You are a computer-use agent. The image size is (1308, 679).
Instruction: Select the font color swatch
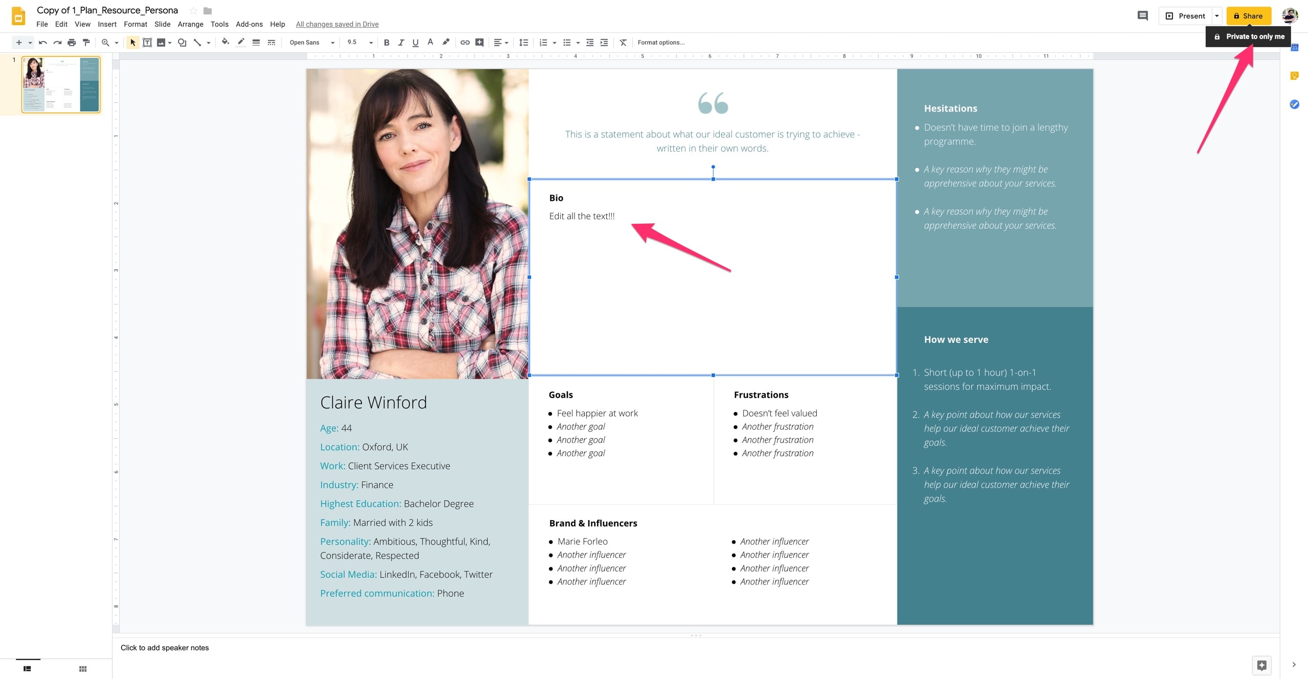430,41
